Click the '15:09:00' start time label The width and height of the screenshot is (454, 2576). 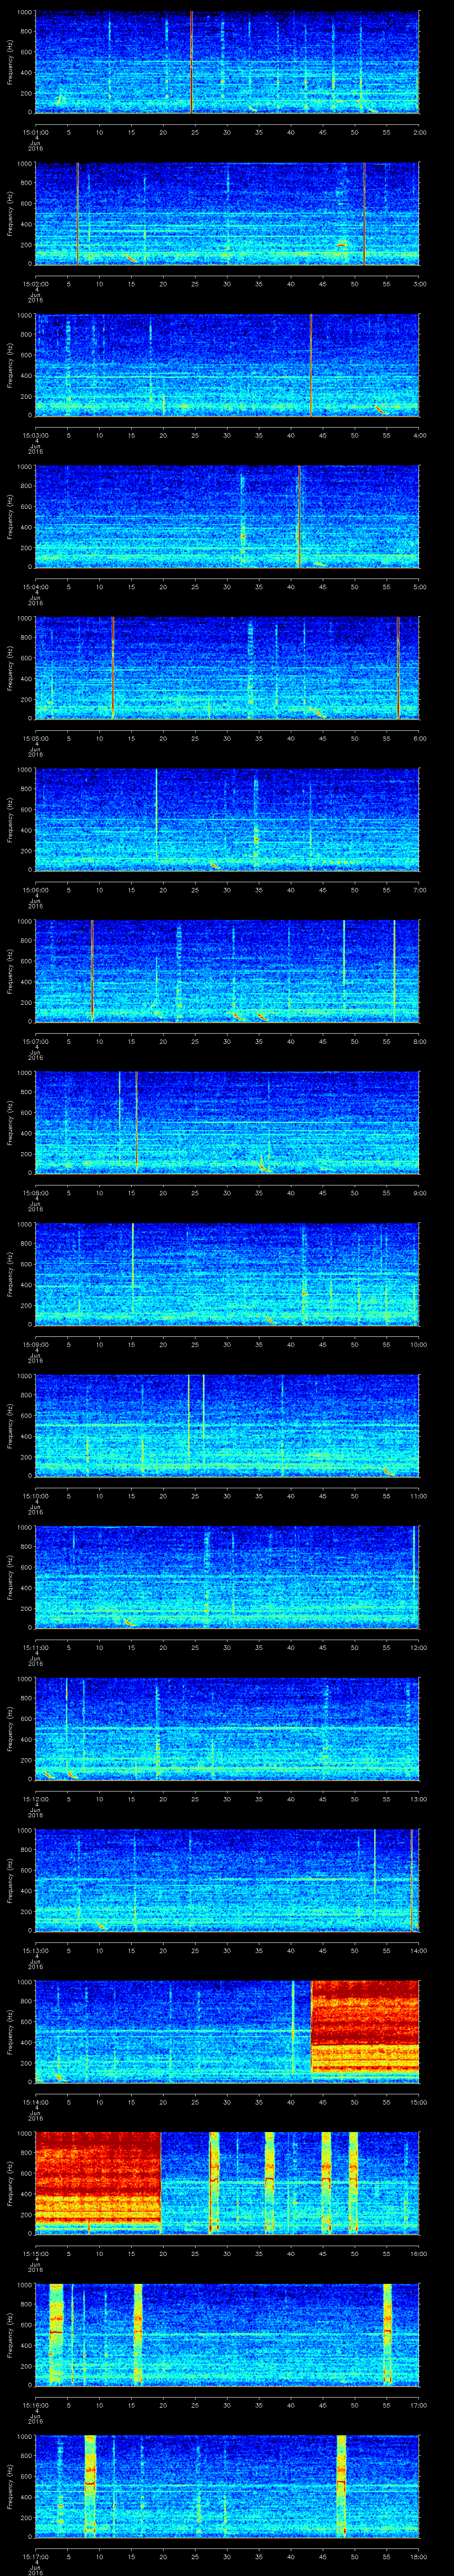[x=35, y=1343]
